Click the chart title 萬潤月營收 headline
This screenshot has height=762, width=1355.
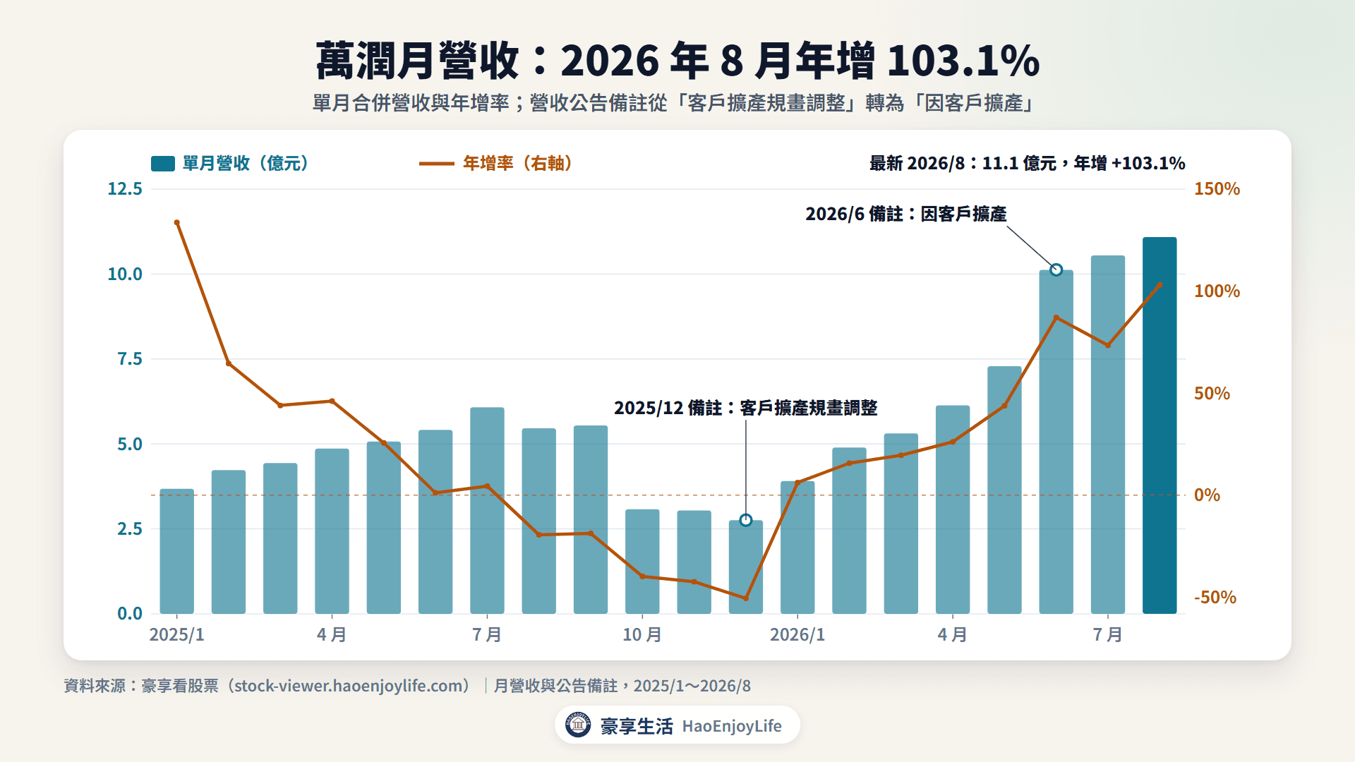click(x=677, y=60)
